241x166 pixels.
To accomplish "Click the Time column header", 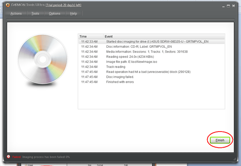I will click(91, 36).
